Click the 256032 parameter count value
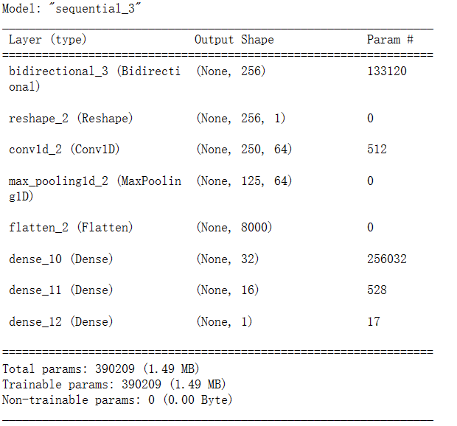 point(386,259)
